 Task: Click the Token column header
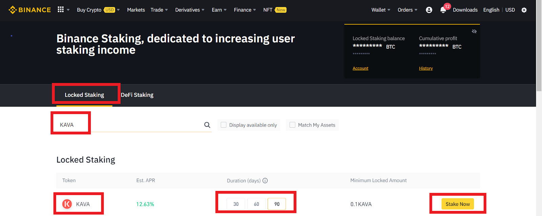click(x=69, y=180)
